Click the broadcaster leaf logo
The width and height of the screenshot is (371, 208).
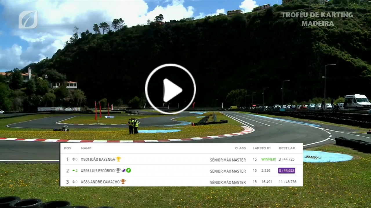tap(28, 20)
